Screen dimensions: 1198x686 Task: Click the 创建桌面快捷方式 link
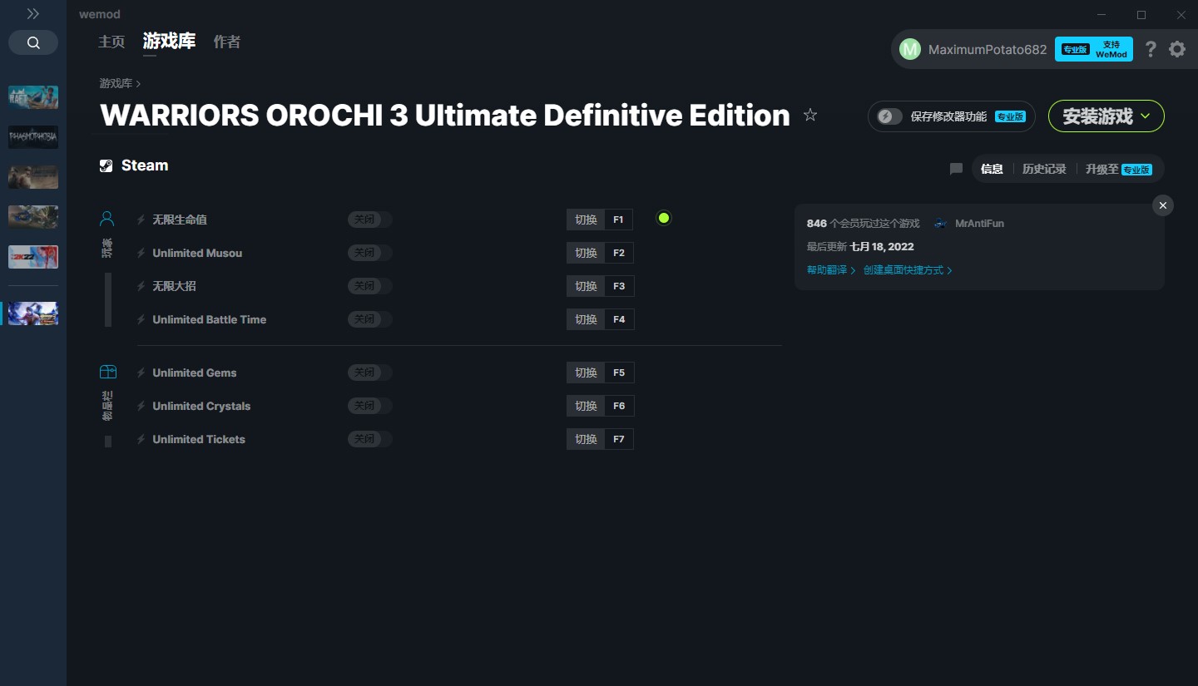pos(908,270)
